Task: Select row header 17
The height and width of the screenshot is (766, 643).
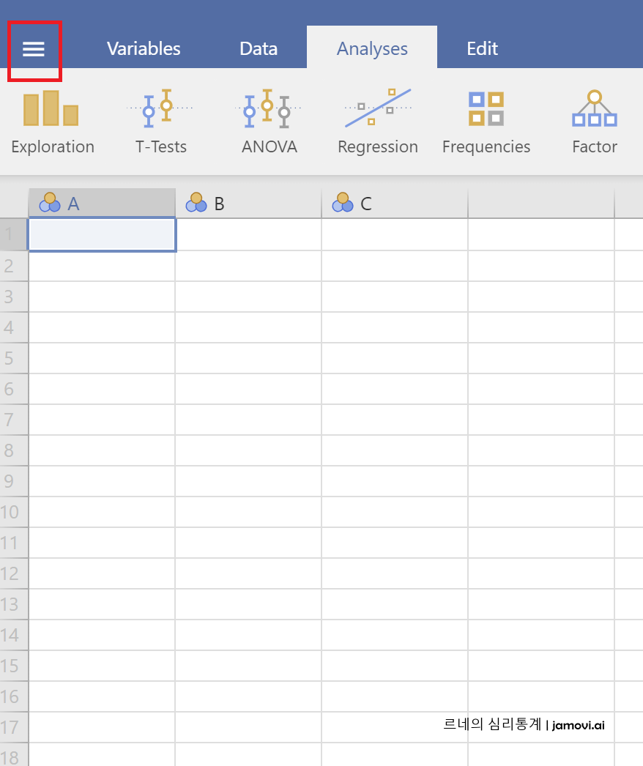Action: 14,727
